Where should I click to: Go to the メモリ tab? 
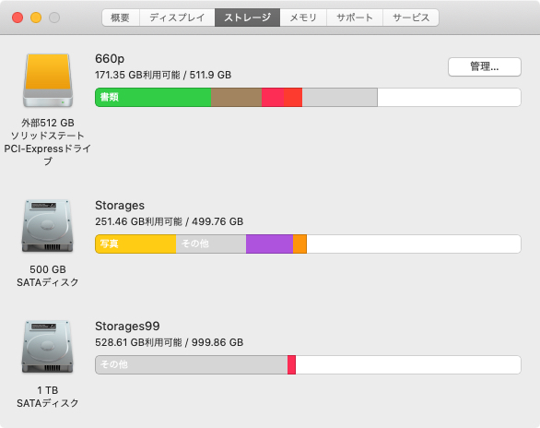point(303,18)
